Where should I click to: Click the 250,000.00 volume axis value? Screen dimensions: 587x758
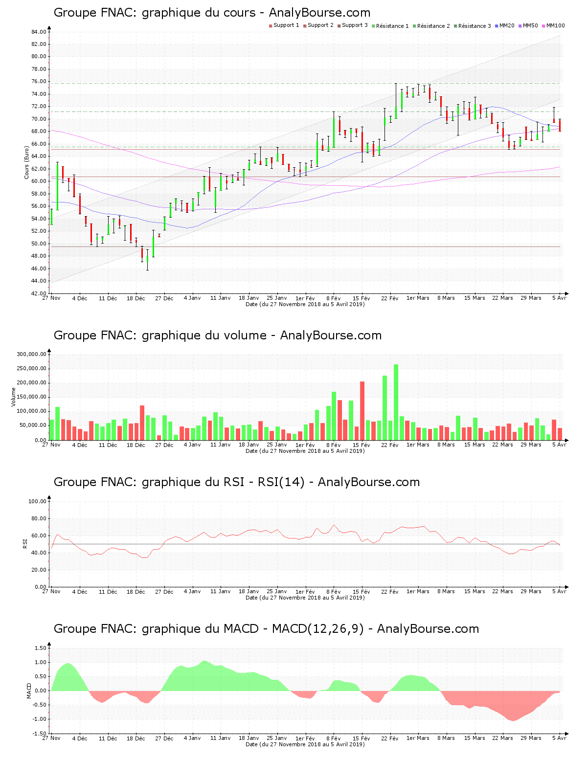tap(31, 369)
